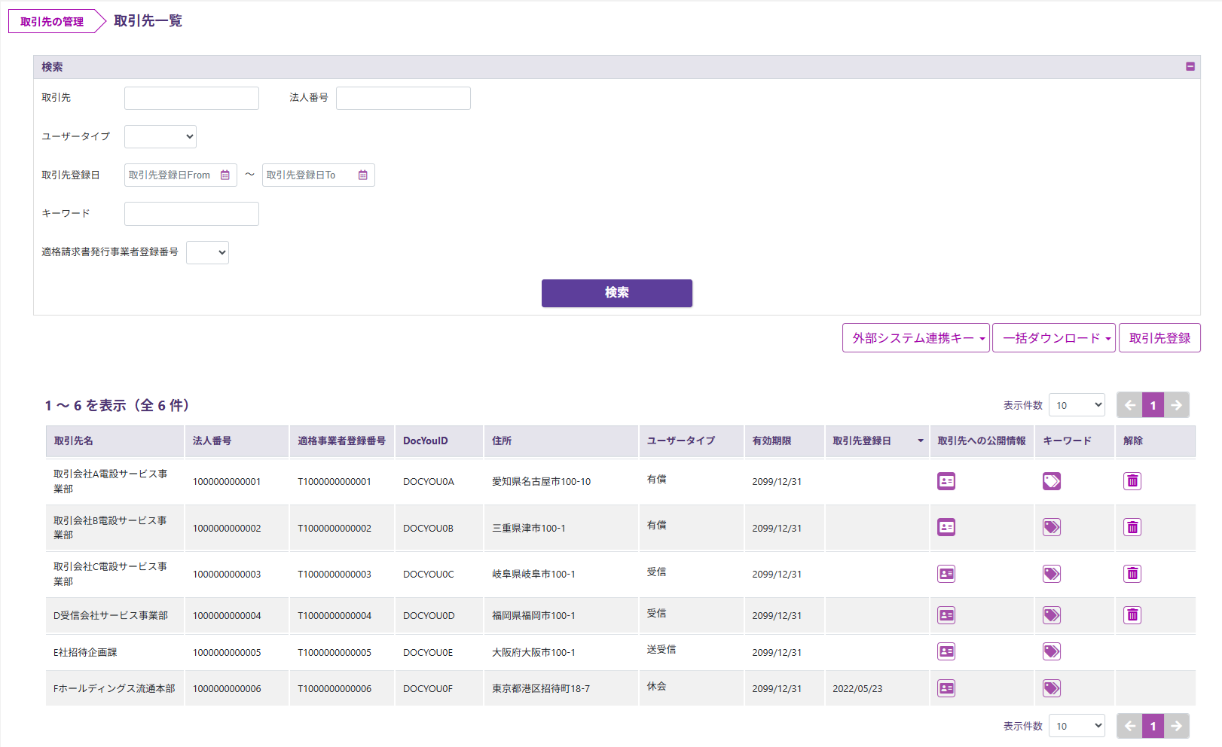Open public info icon for 取引会社B電設サービス事業部
Viewport: 1222px width, 747px height.
[x=946, y=527]
